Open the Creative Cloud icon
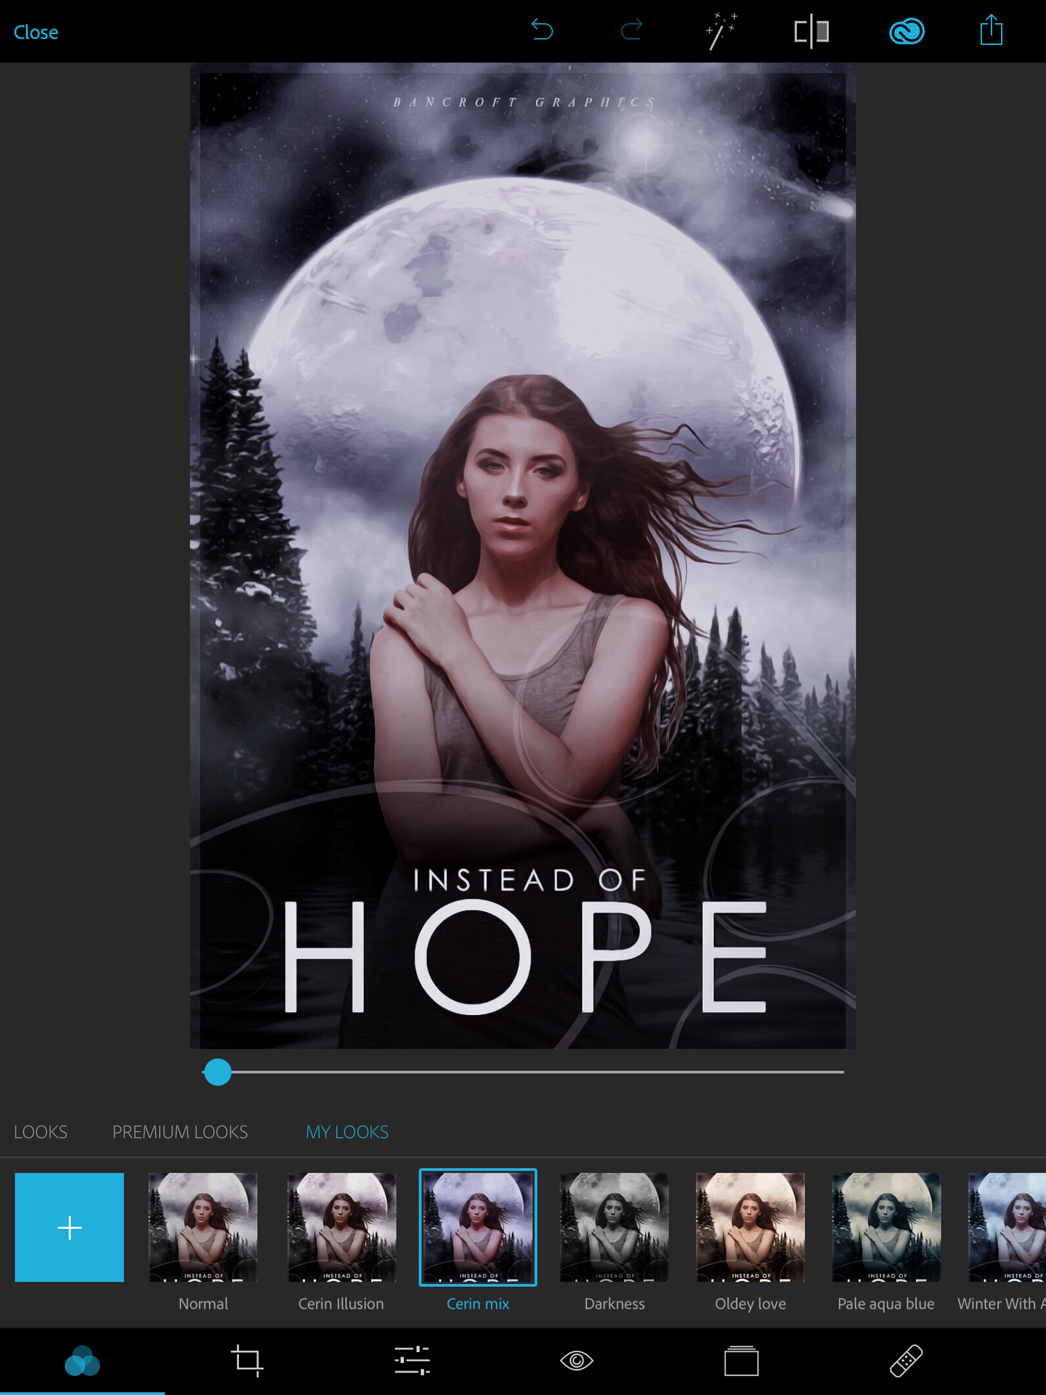1046x1395 pixels. tap(907, 31)
